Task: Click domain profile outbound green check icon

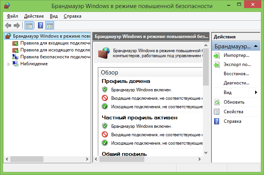Action: pyautogui.click(x=105, y=106)
